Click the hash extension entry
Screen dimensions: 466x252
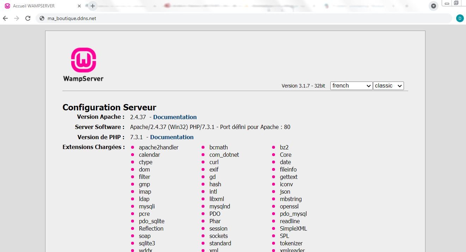(x=215, y=184)
